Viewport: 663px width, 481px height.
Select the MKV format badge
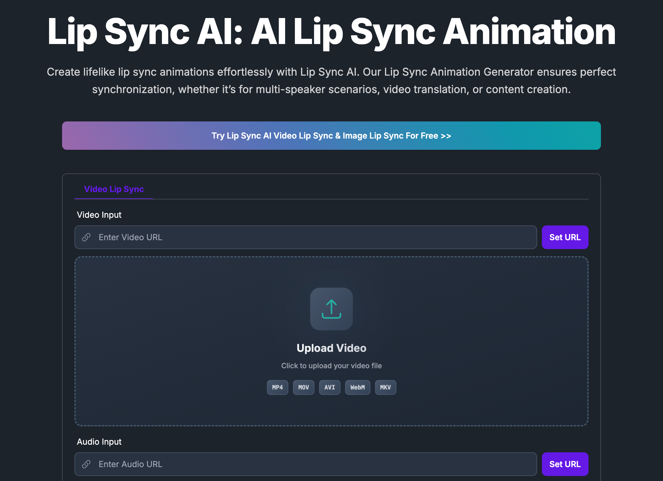point(385,387)
